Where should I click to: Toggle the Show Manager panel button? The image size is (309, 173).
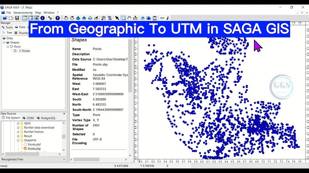[24, 18]
